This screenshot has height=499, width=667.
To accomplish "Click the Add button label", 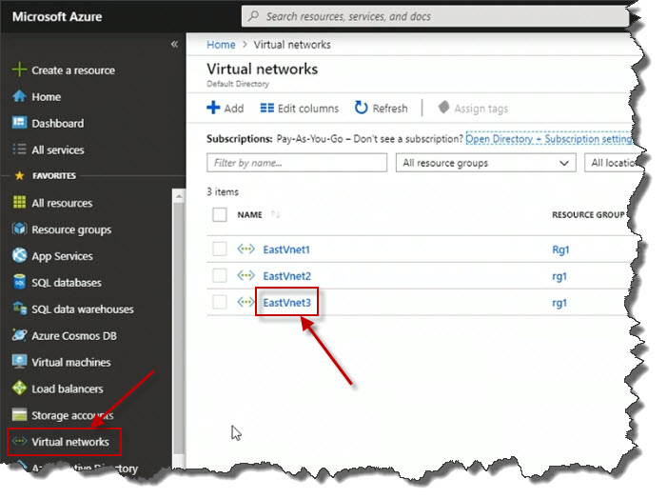I will 234,109.
